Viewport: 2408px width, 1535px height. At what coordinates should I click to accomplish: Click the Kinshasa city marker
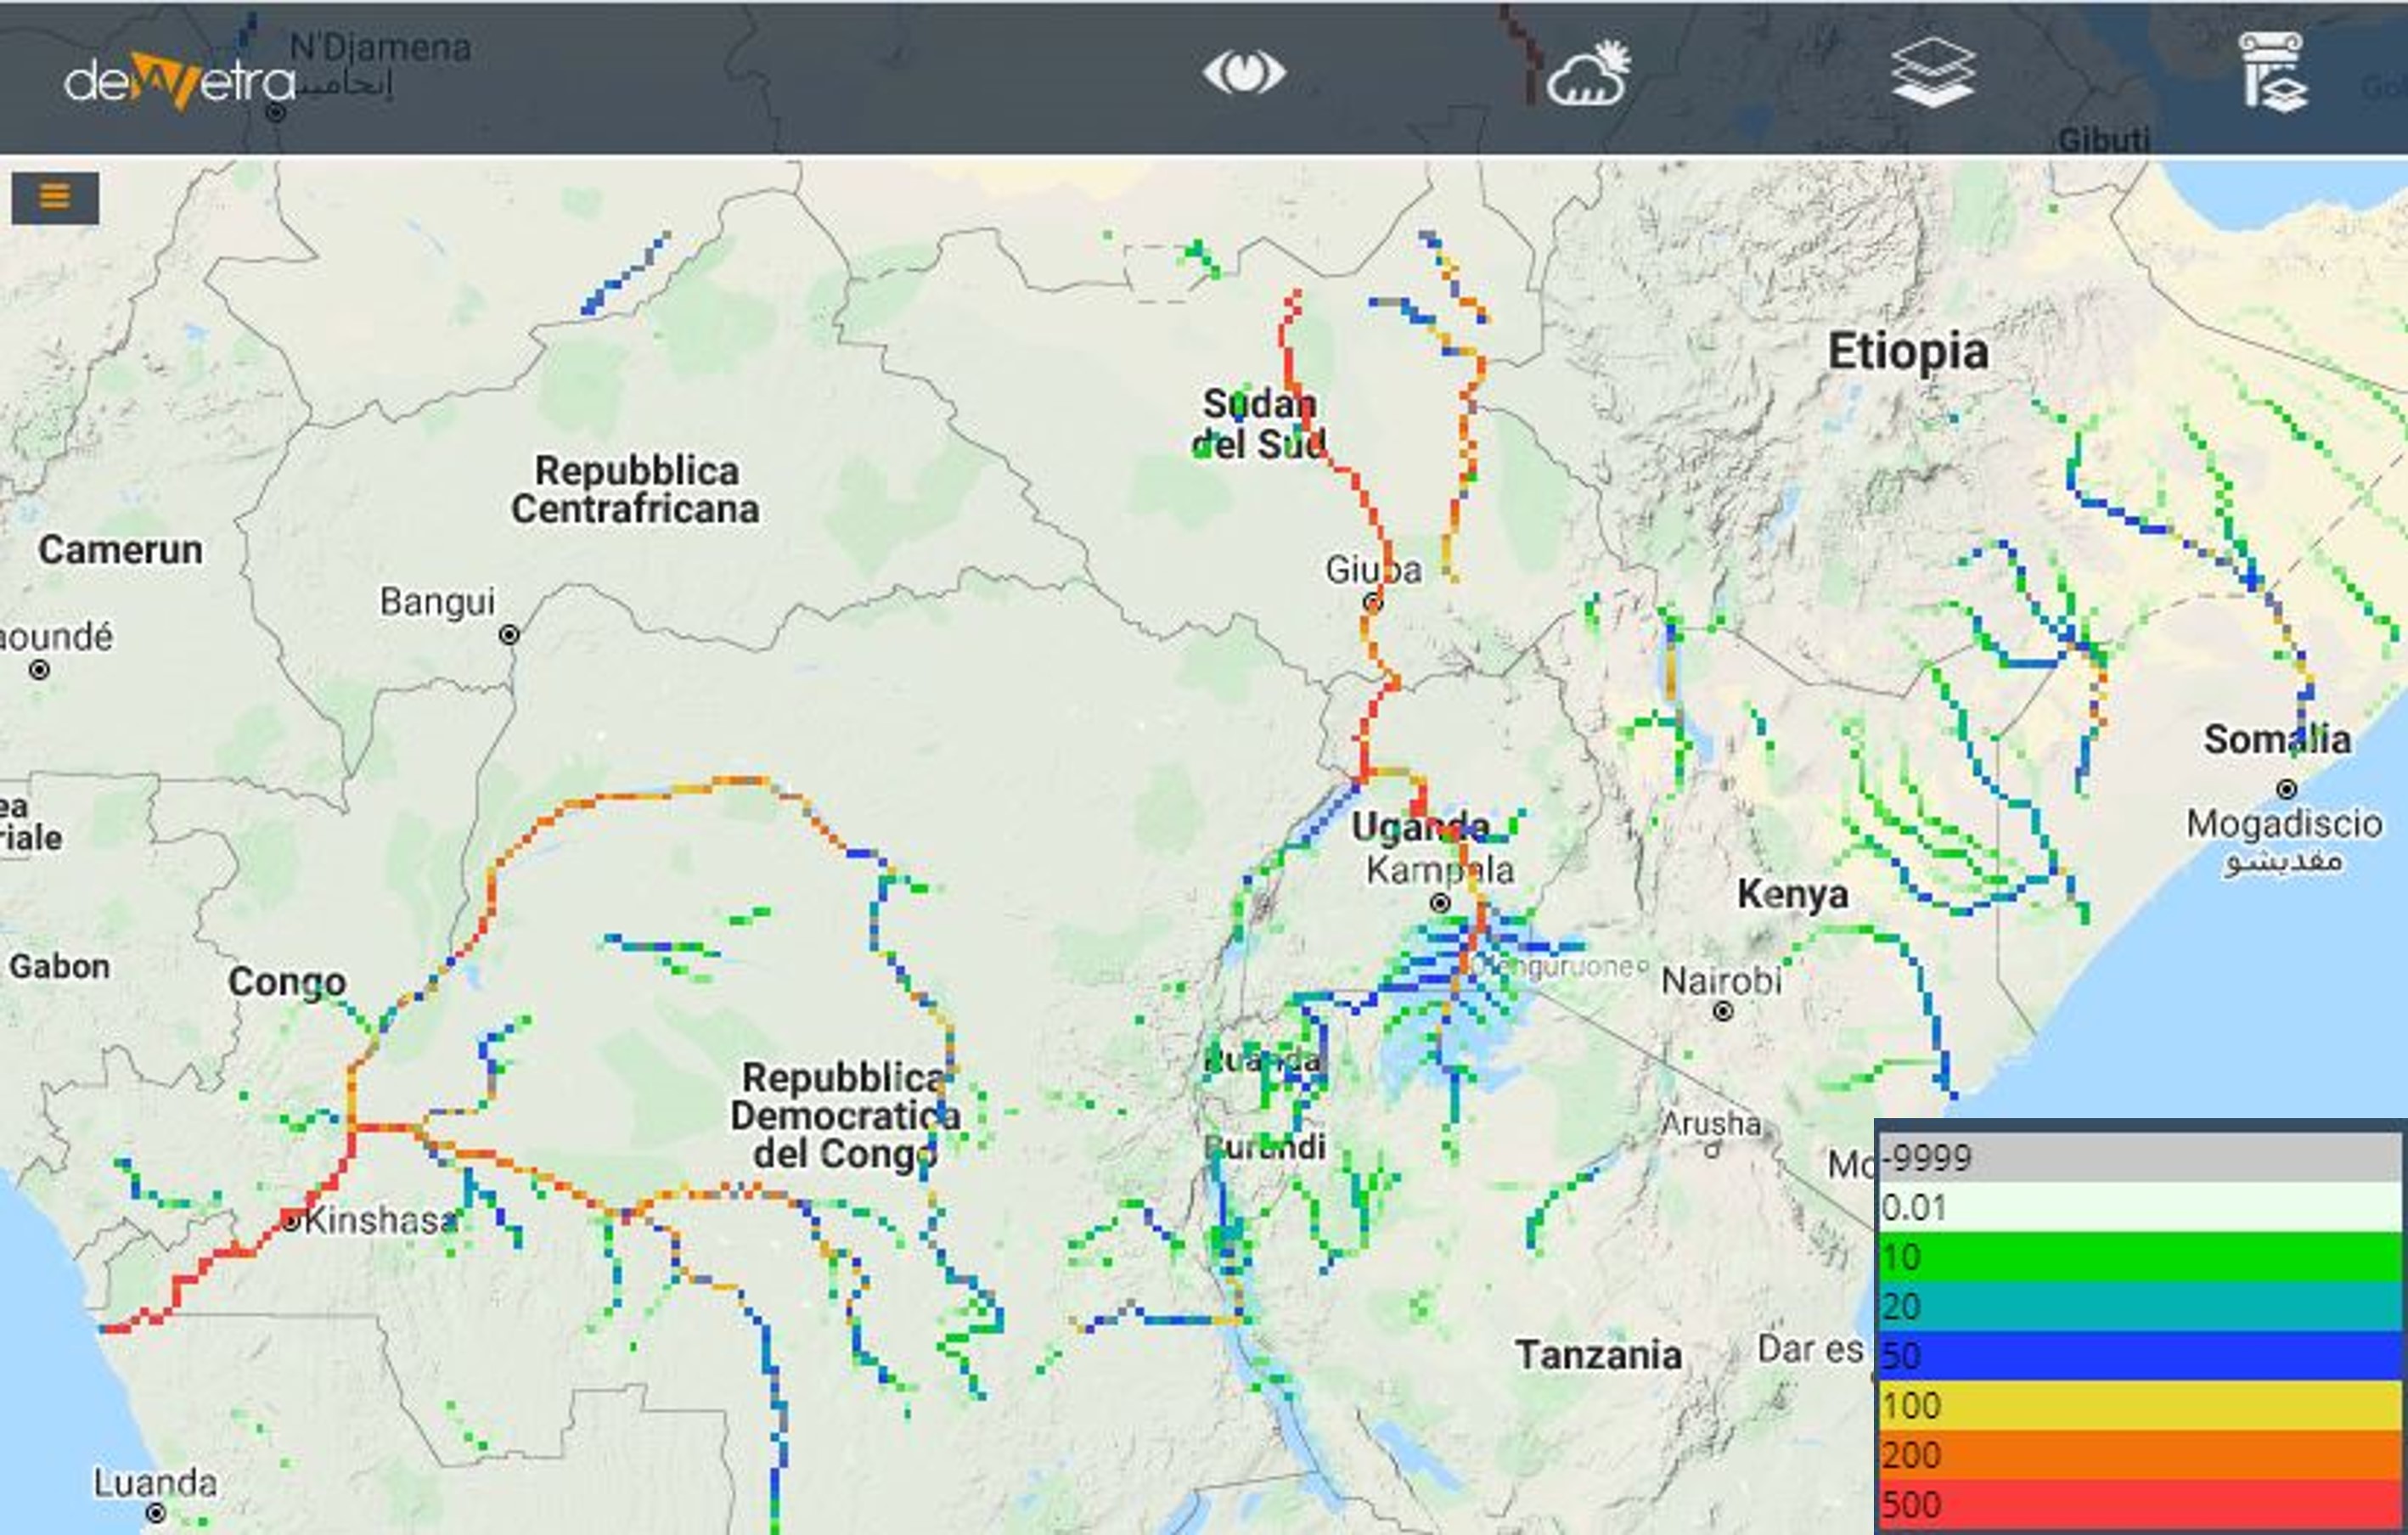pos(291,1221)
